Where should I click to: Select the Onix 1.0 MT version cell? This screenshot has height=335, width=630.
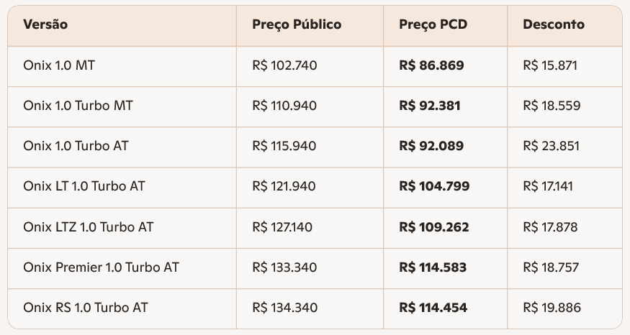(59, 65)
